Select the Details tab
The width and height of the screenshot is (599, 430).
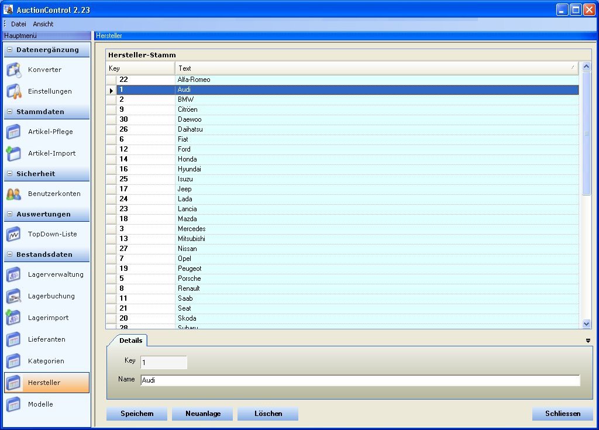click(130, 340)
